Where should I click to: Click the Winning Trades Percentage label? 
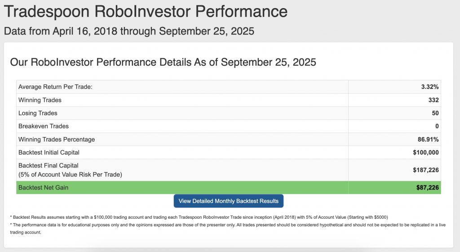point(57,139)
